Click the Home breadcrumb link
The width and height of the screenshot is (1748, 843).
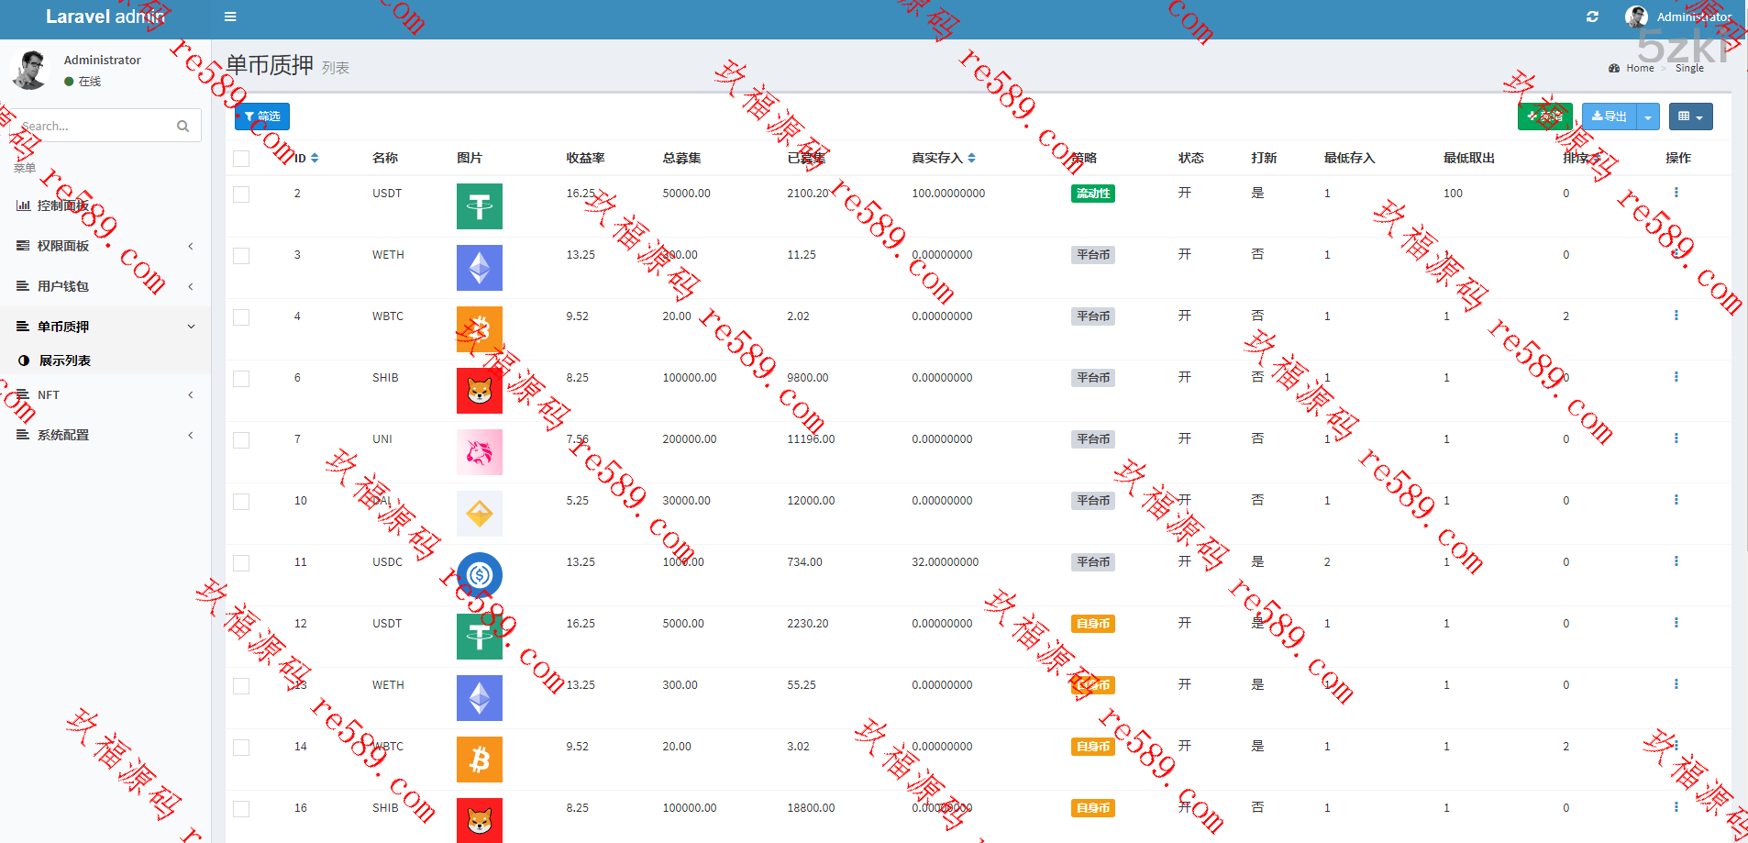pyautogui.click(x=1639, y=68)
